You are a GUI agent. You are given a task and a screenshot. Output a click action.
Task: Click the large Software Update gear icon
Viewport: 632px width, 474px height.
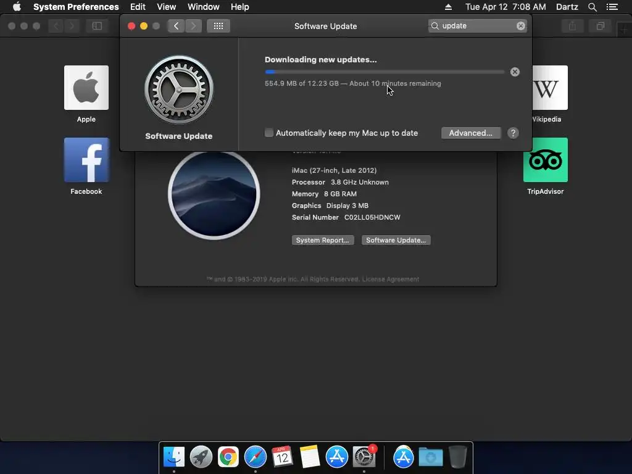click(179, 90)
